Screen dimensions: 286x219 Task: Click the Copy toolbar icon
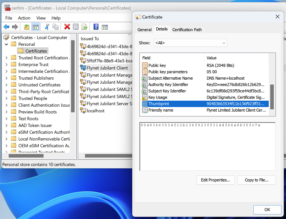pos(56,27)
